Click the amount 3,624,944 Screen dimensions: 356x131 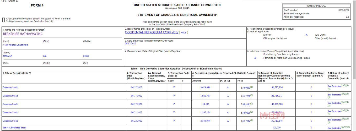(205, 88)
